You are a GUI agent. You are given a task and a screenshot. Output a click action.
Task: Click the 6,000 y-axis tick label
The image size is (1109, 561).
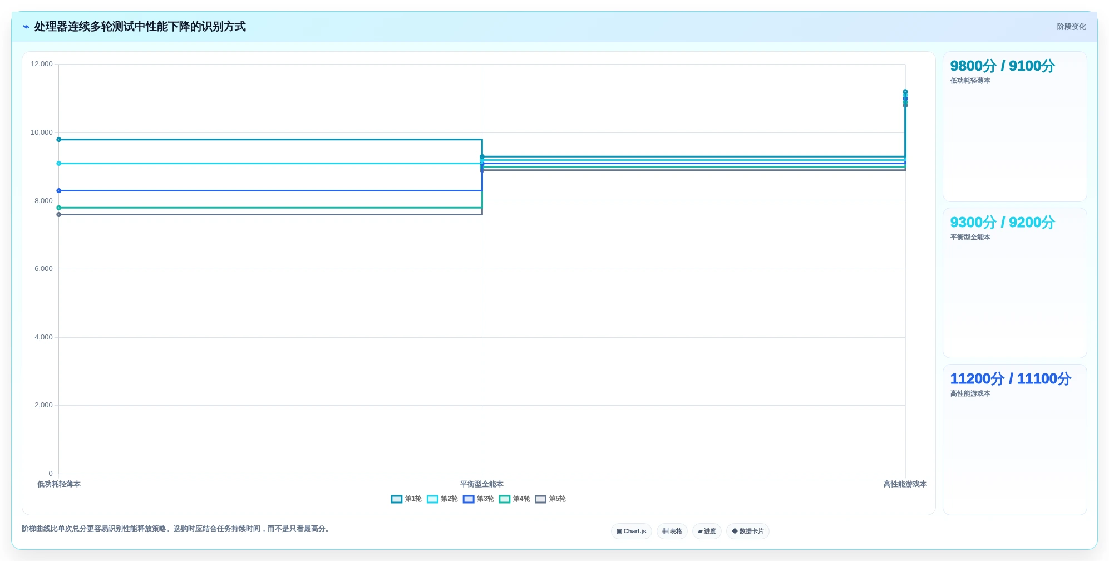[43, 269]
